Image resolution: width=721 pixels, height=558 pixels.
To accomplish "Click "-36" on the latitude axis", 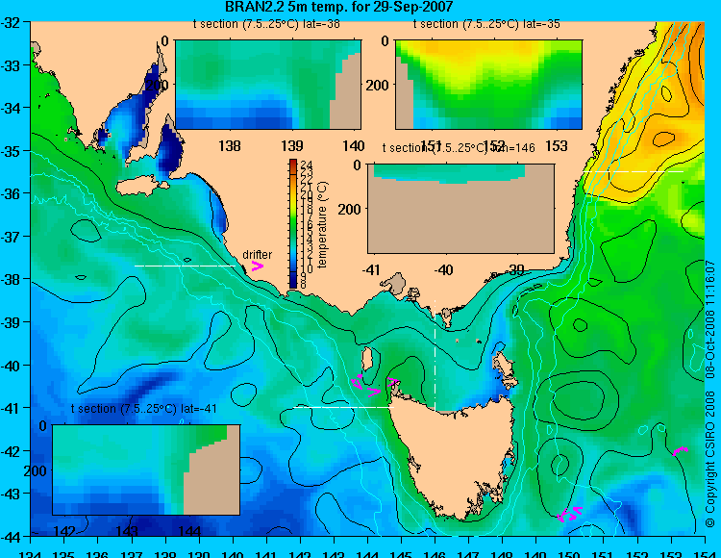I will click(11, 193).
